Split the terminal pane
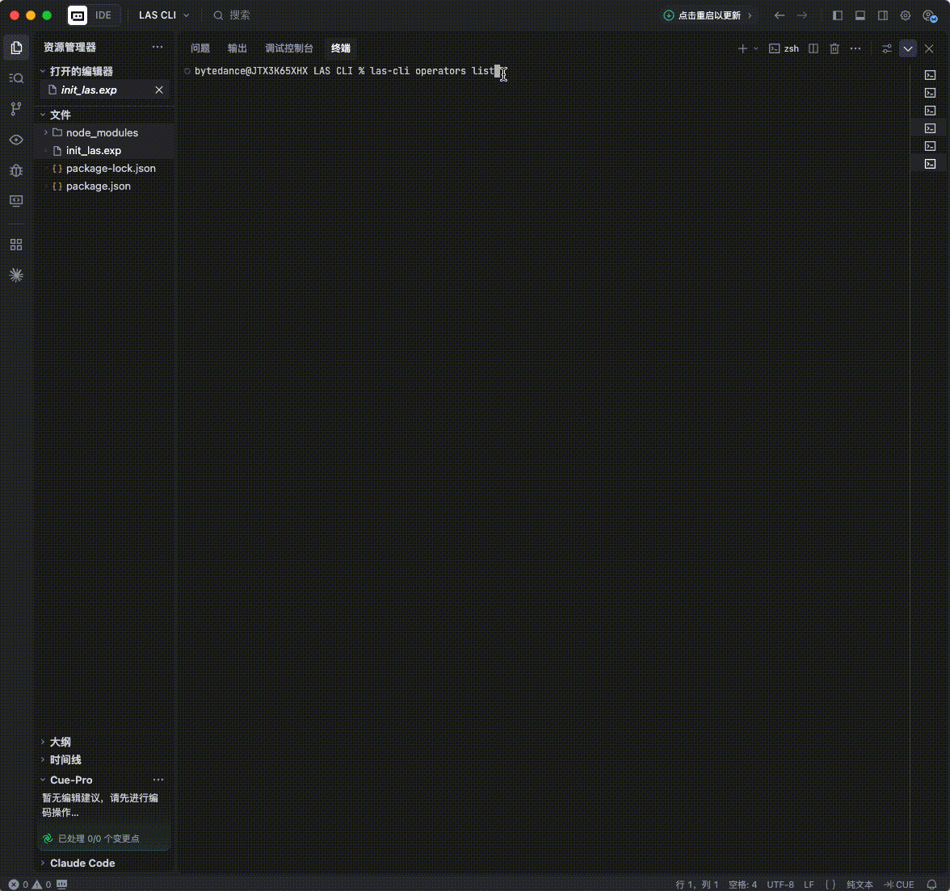 point(813,48)
